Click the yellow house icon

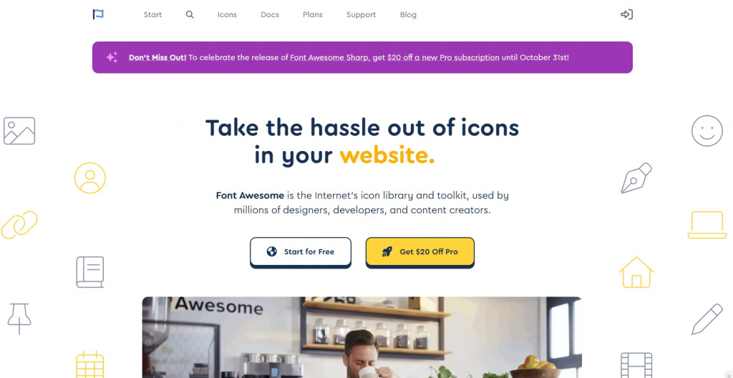pos(636,272)
